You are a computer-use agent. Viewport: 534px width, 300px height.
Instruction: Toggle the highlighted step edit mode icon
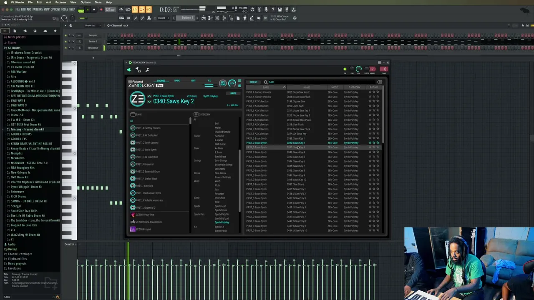pos(141,9)
